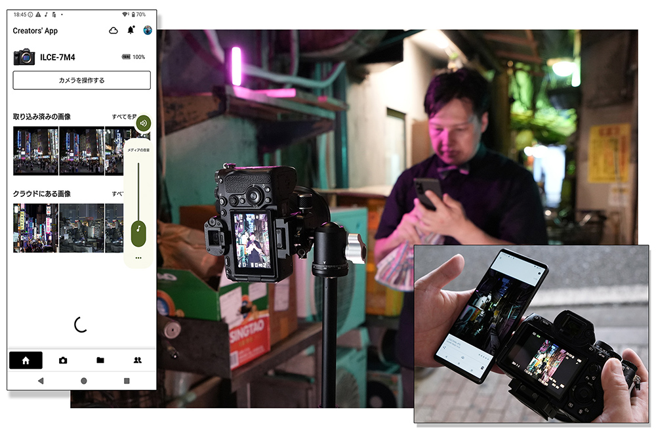
Task: Tap the user profile avatar
Action: 148,30
